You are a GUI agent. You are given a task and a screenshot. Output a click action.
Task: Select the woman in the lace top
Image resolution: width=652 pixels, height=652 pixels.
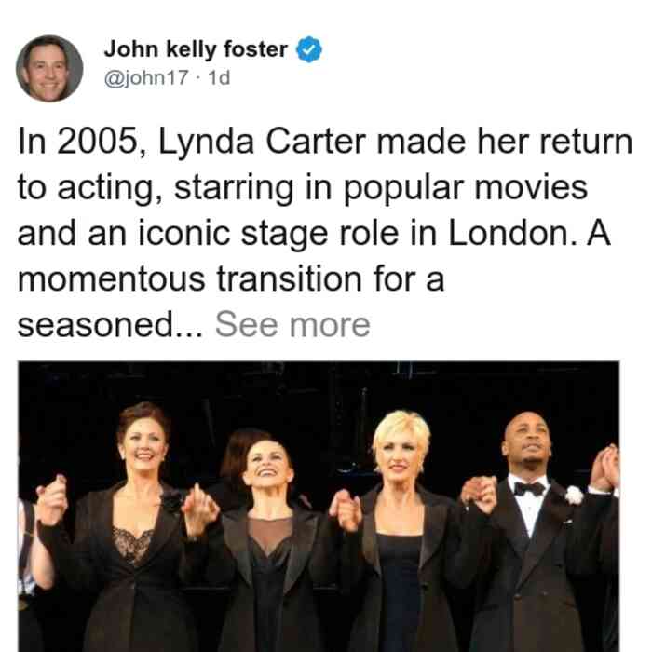coord(129,528)
